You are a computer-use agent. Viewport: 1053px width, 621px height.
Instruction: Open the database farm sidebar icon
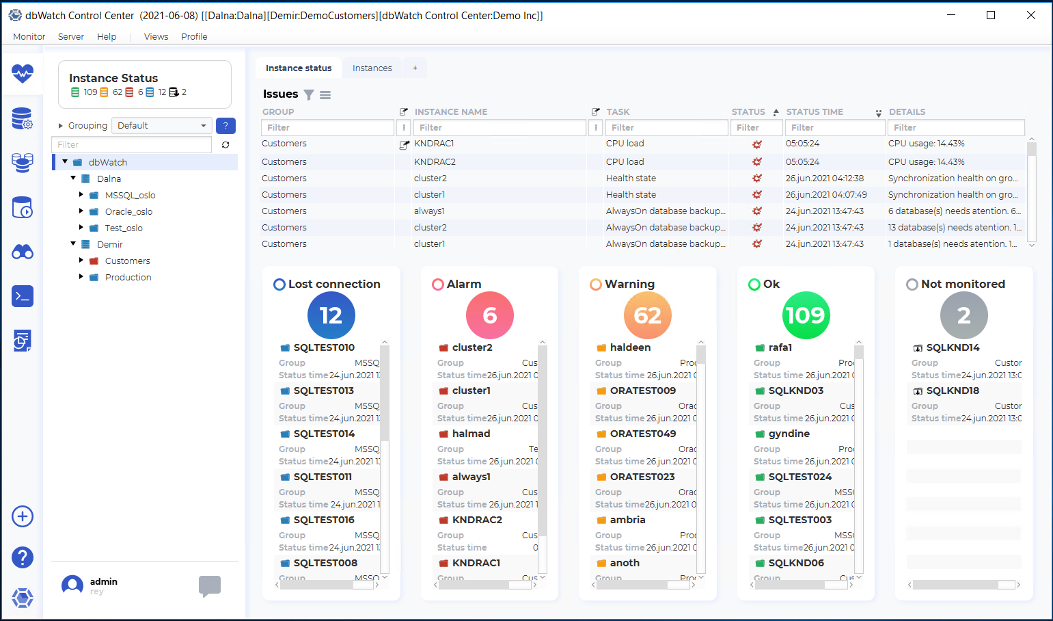[x=23, y=163]
